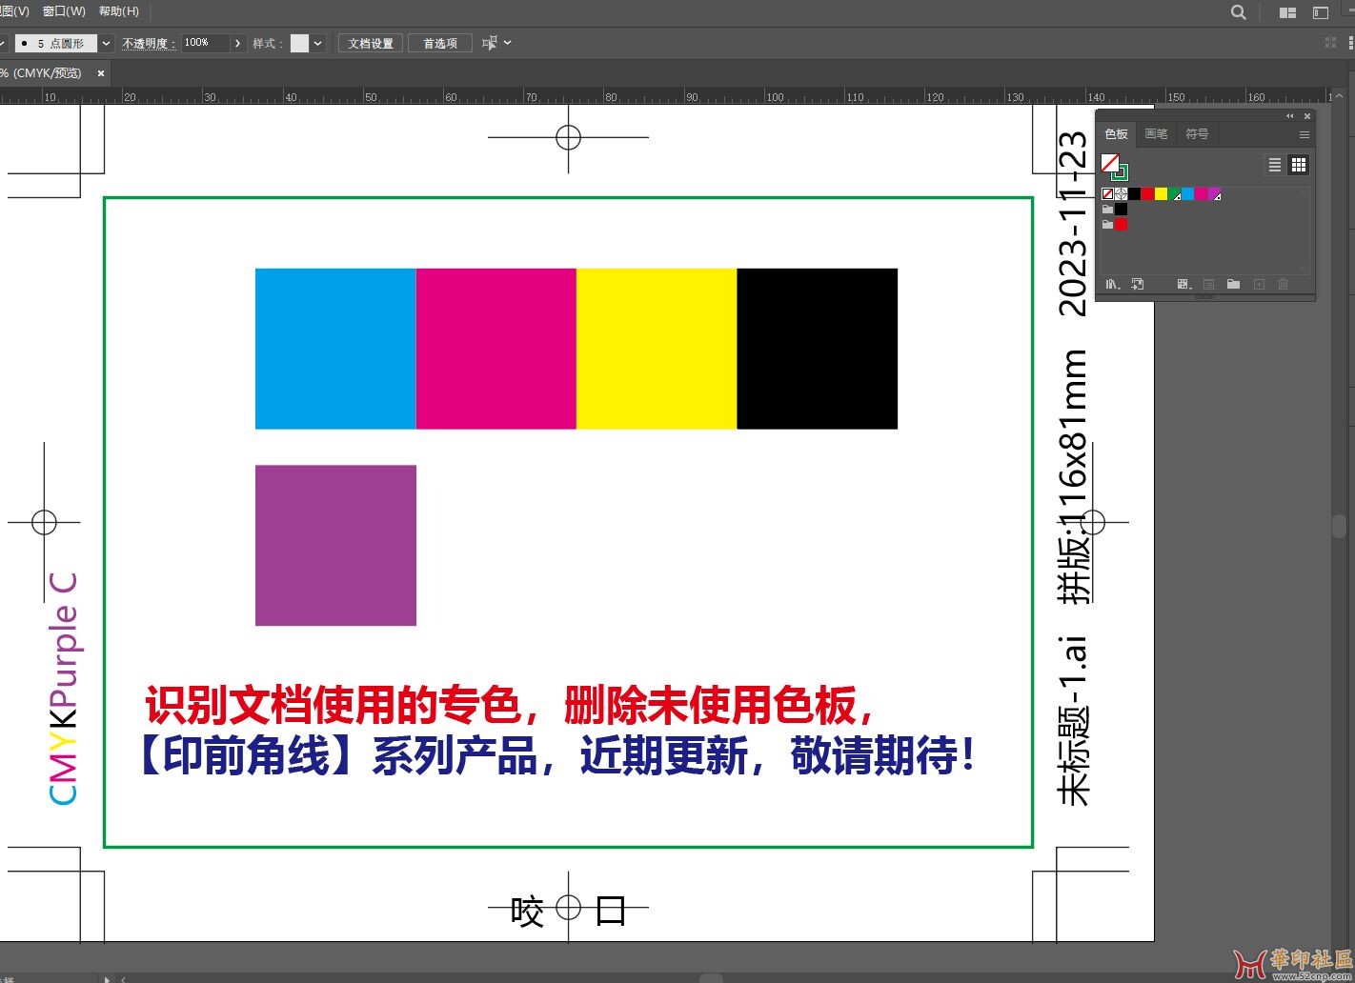Switch to the 画笔 tab
Image resolution: width=1355 pixels, height=983 pixels.
click(1156, 134)
